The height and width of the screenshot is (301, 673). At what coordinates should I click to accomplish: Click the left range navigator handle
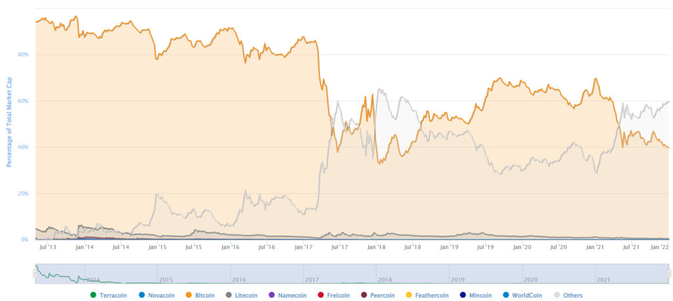click(x=34, y=273)
